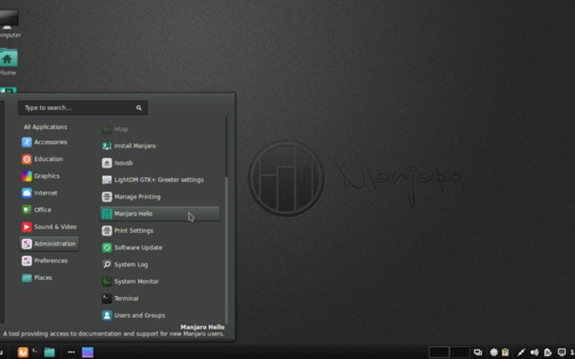Click the gear-shaped tray icon
The height and width of the screenshot is (359, 575).
tap(494, 353)
